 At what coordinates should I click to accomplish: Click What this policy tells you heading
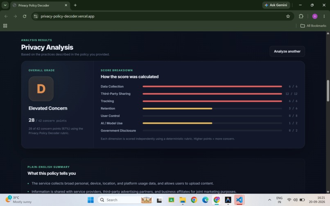(x=52, y=173)
